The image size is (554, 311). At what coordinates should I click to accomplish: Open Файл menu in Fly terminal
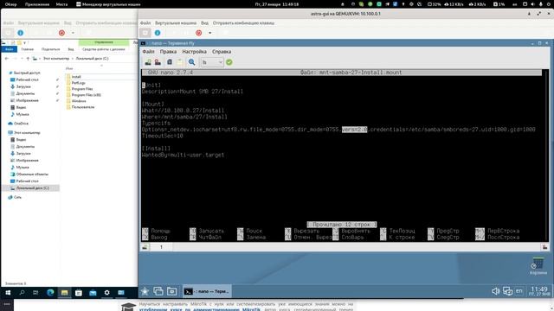(x=148, y=52)
